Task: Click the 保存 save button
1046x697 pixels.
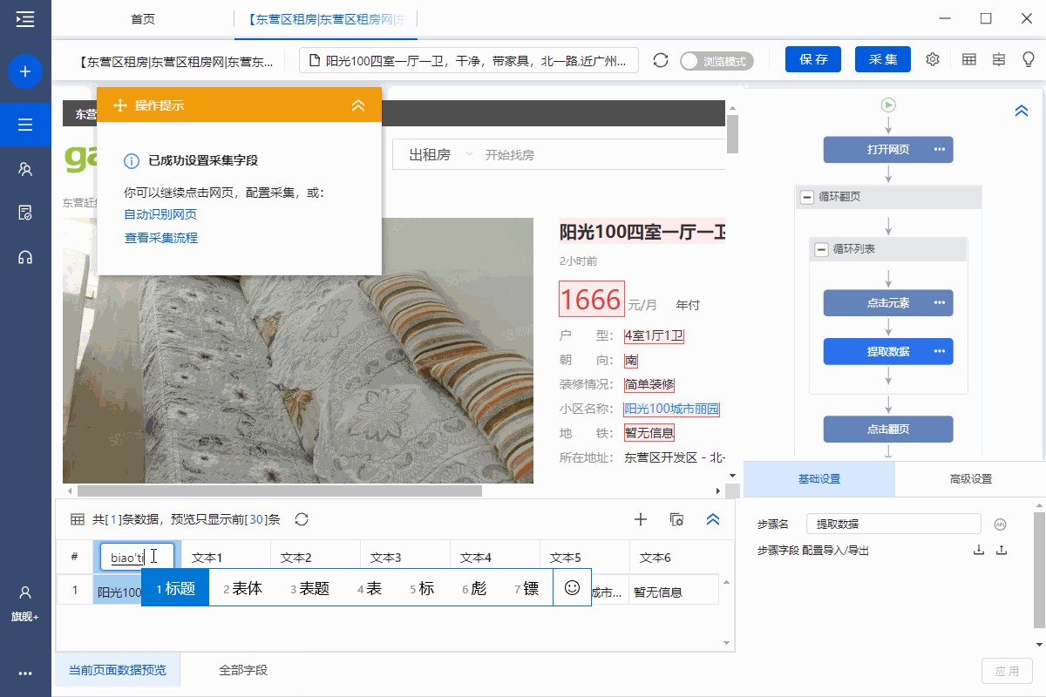Action: (x=812, y=59)
